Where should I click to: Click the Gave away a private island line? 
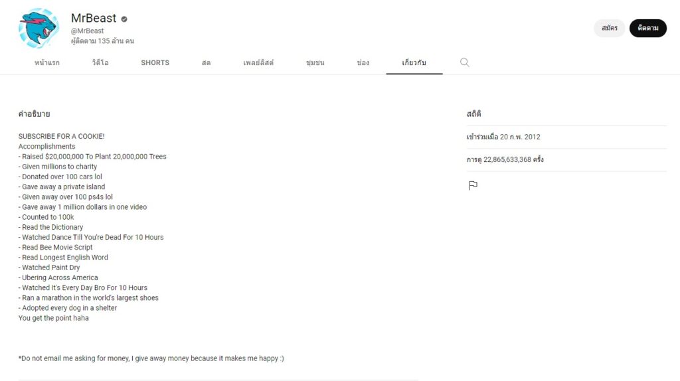pos(62,187)
